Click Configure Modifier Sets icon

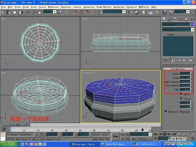(x=191, y=60)
